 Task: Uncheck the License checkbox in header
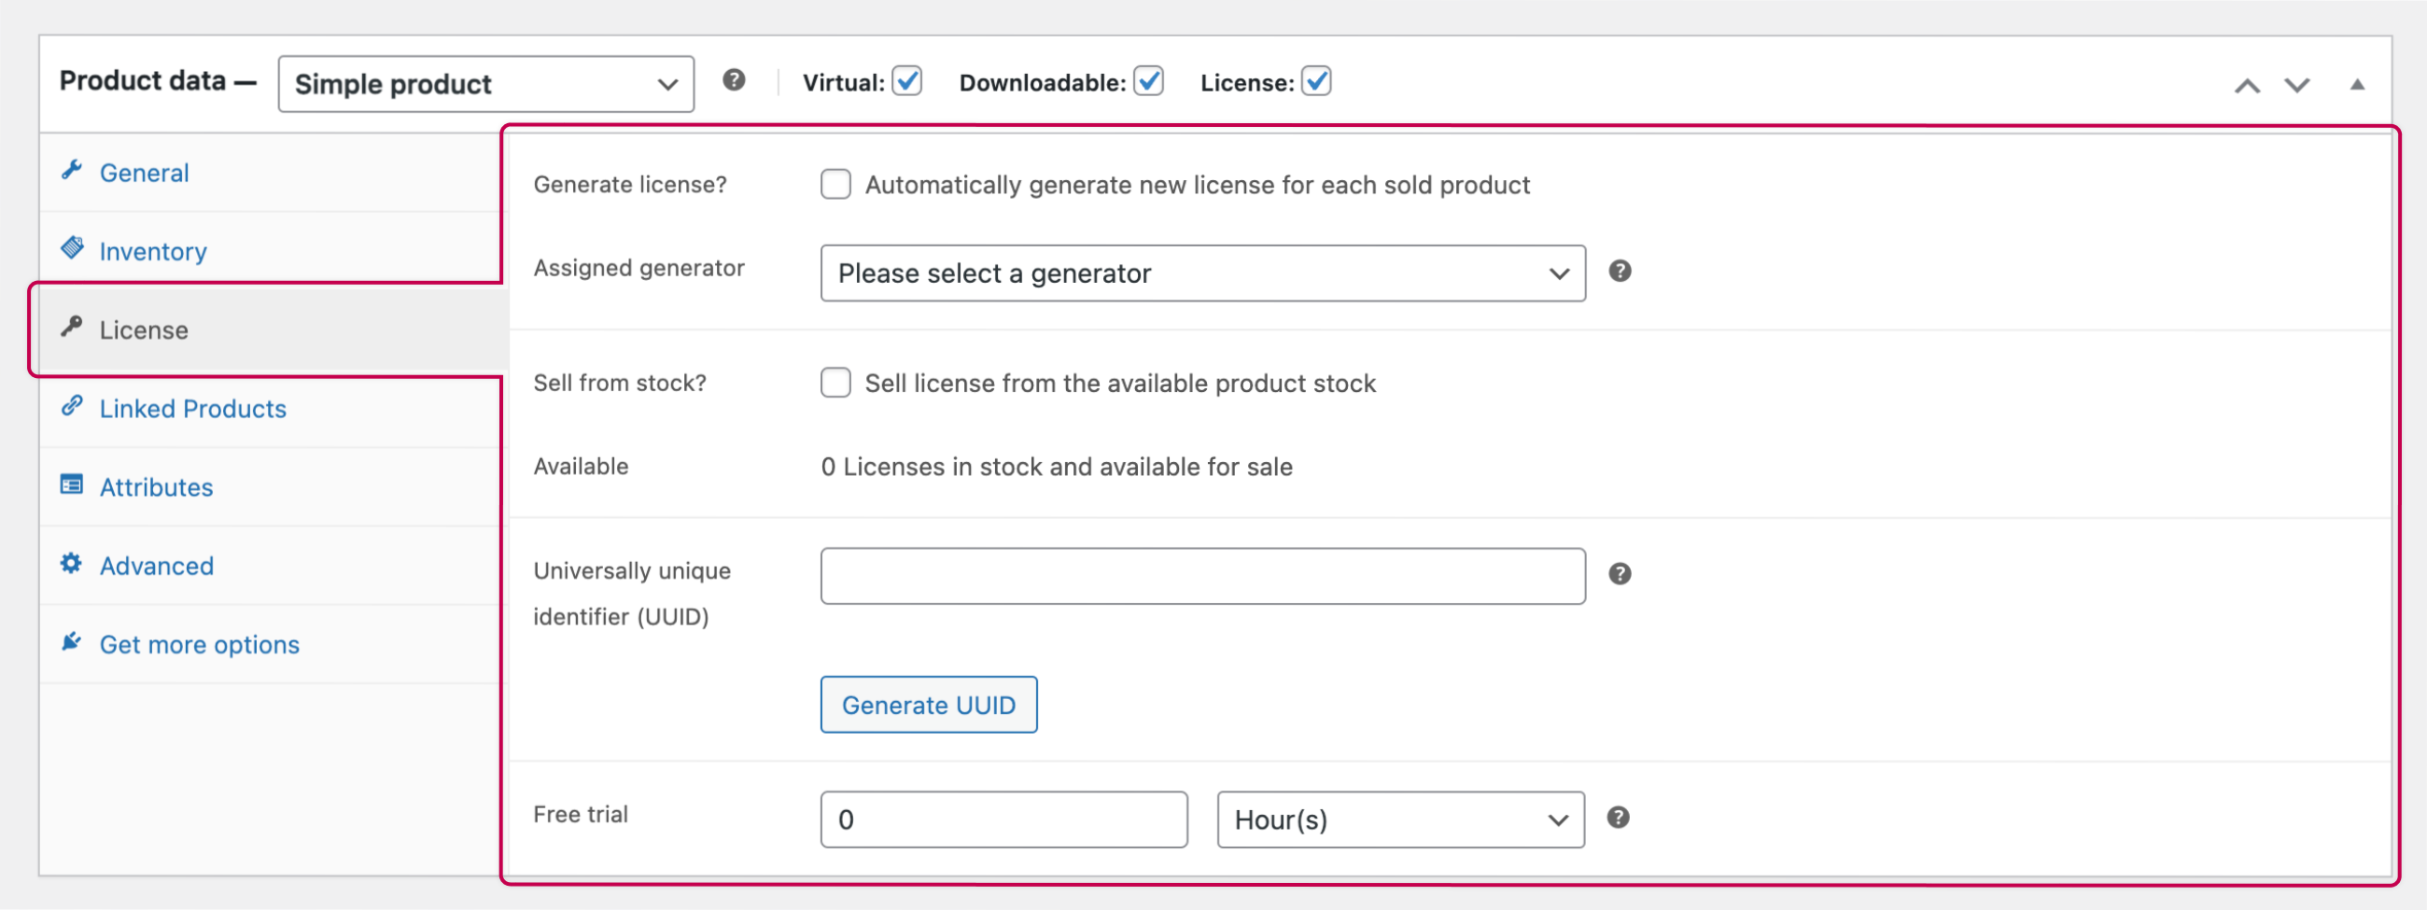click(1316, 81)
